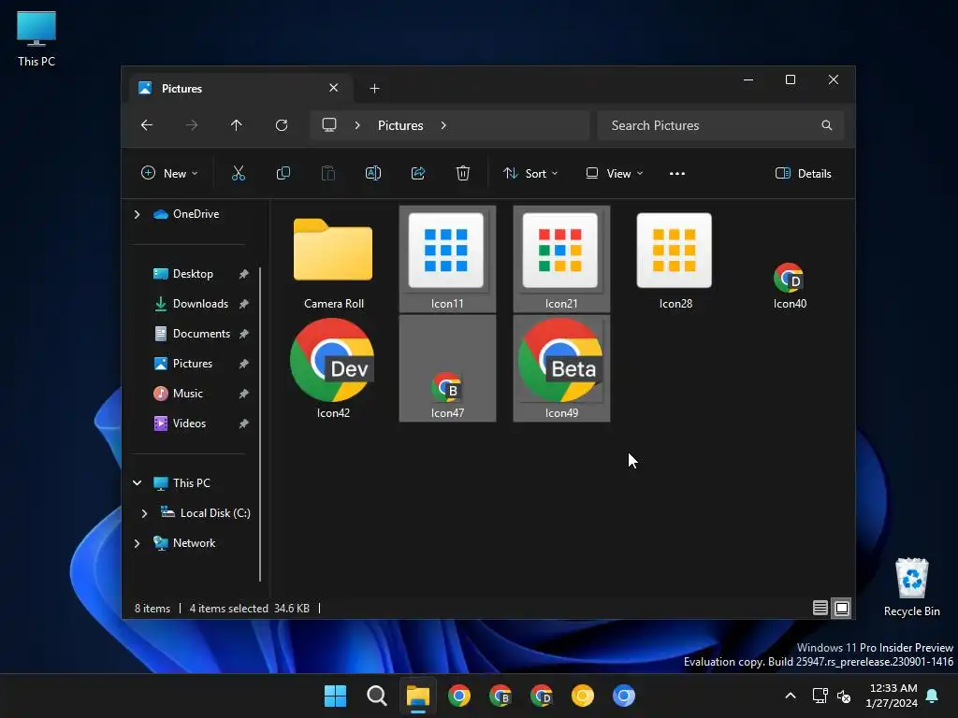Select OneDrive in the sidebar

click(x=196, y=214)
